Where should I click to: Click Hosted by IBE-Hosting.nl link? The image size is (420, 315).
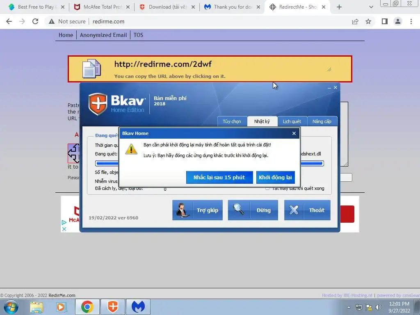pyautogui.click(x=347, y=295)
